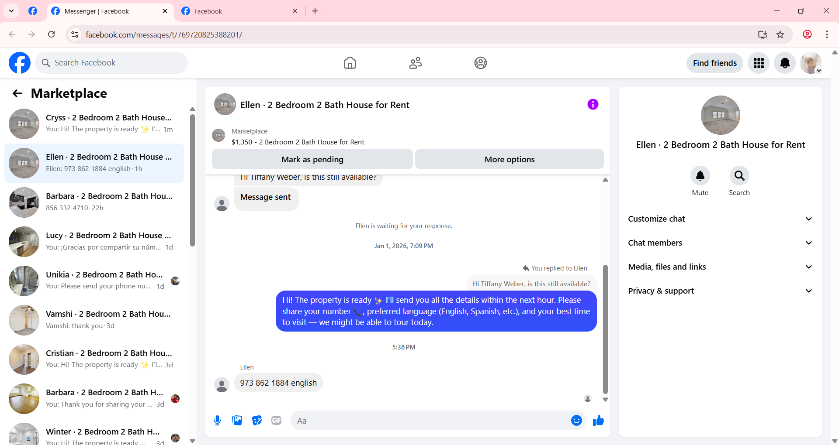Open the emoji picker smiley
This screenshot has height=445, width=839.
576,421
